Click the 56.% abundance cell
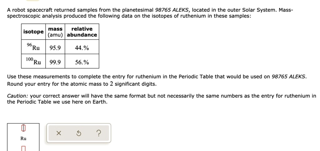The height and width of the screenshot is (151, 320). 82,62
